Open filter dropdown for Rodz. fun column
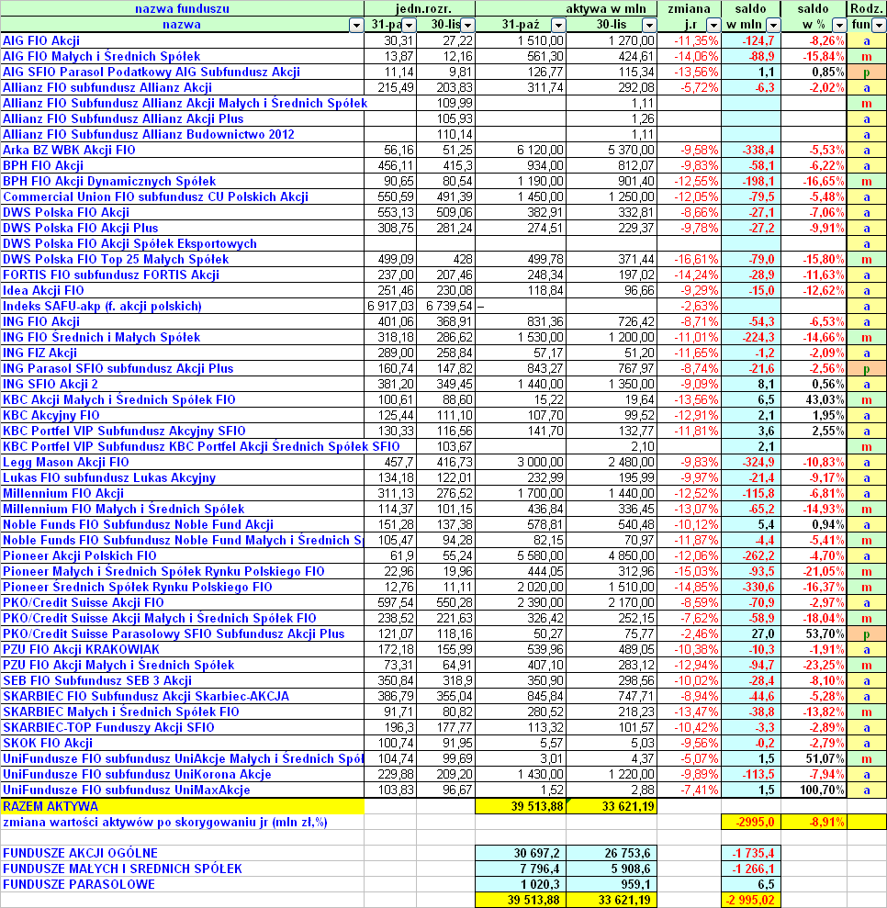Screen dimensions: 887x908 879,25
